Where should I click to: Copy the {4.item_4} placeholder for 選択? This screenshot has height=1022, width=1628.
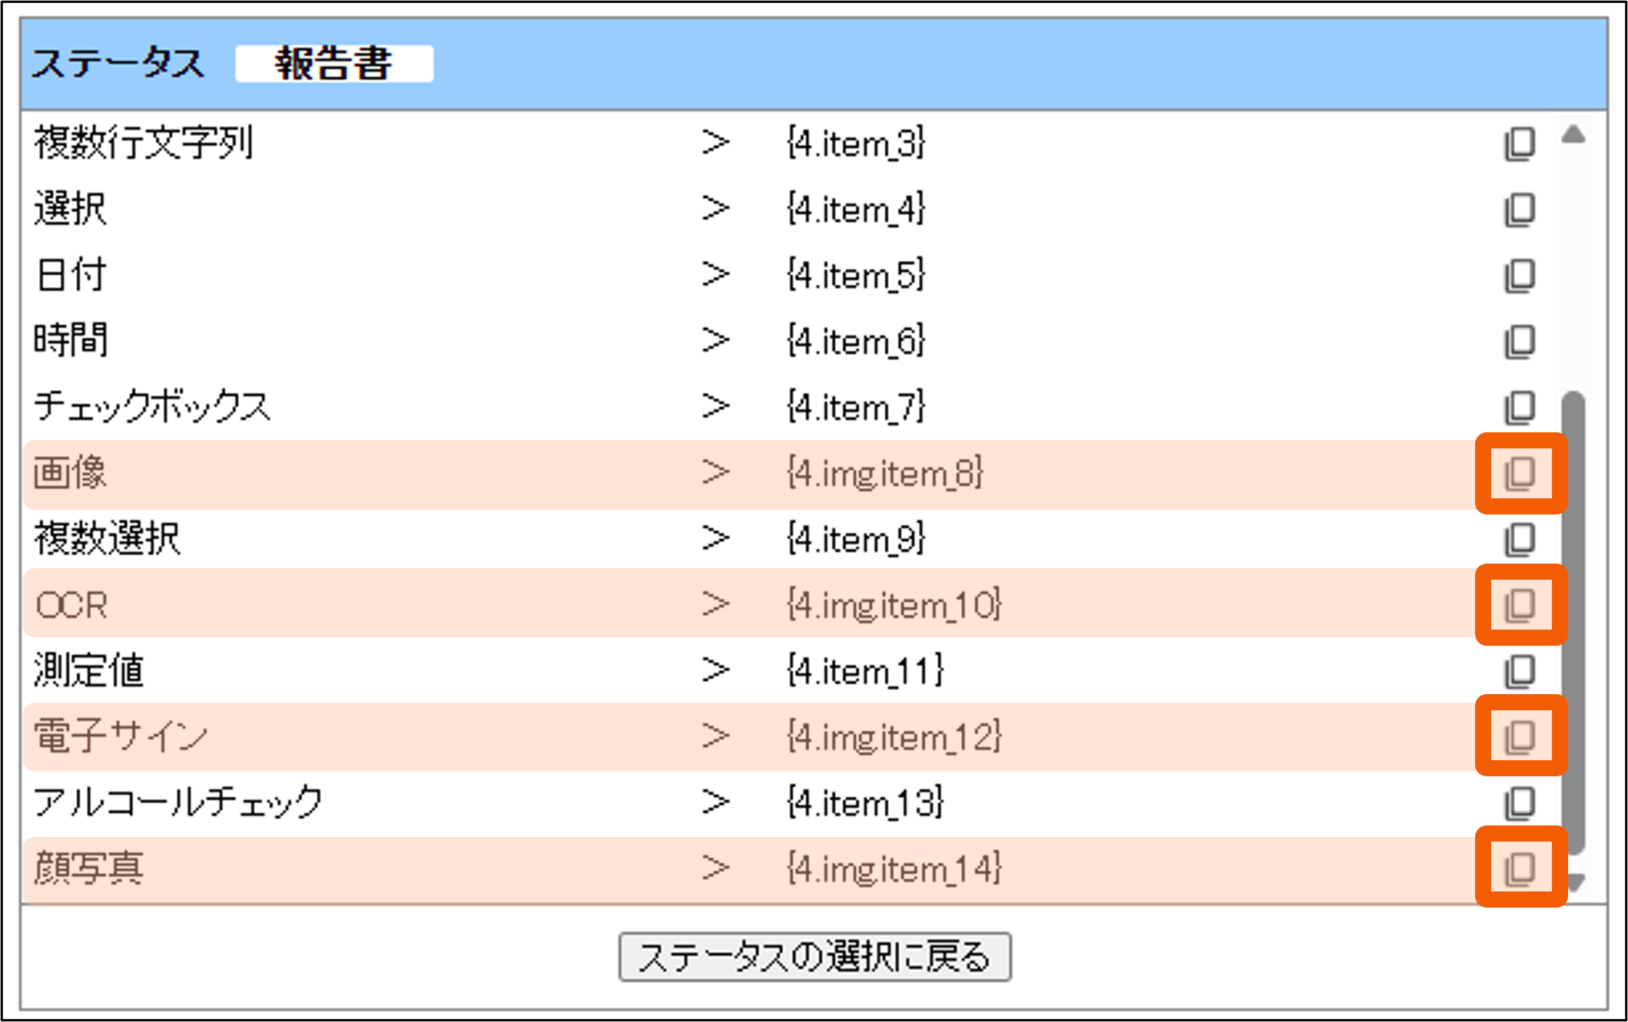pyautogui.click(x=1519, y=210)
